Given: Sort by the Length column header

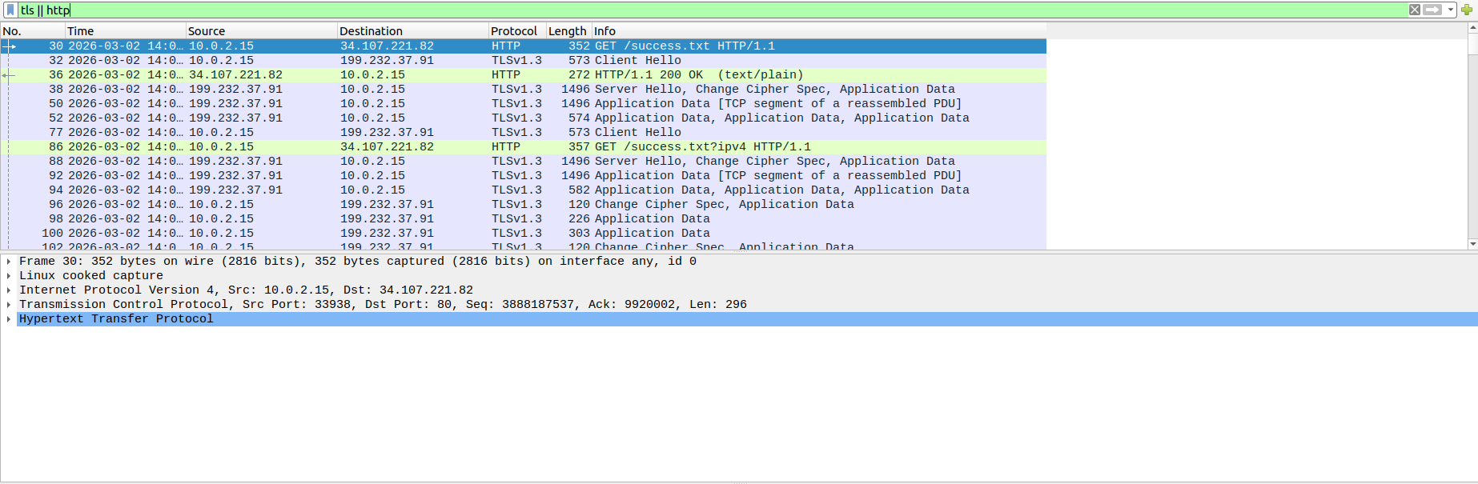Looking at the screenshot, I should tap(568, 31).
